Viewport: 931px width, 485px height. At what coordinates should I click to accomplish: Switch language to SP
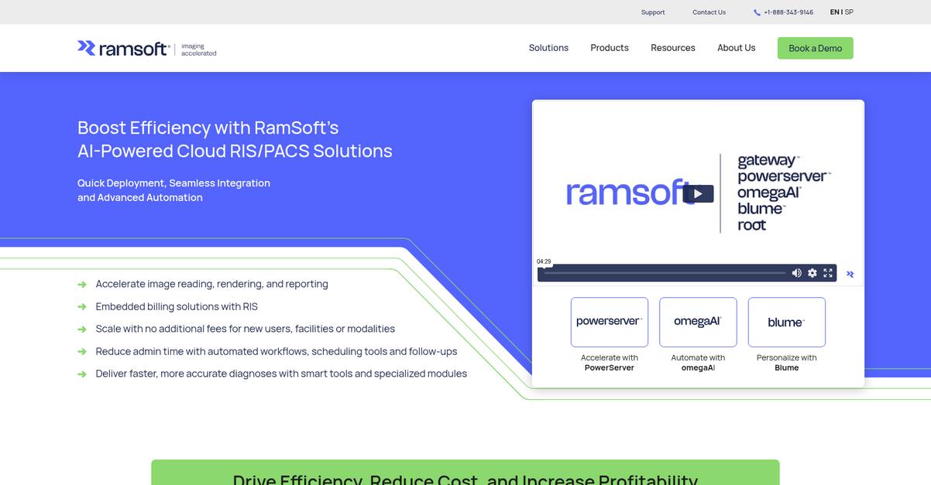[x=849, y=12]
